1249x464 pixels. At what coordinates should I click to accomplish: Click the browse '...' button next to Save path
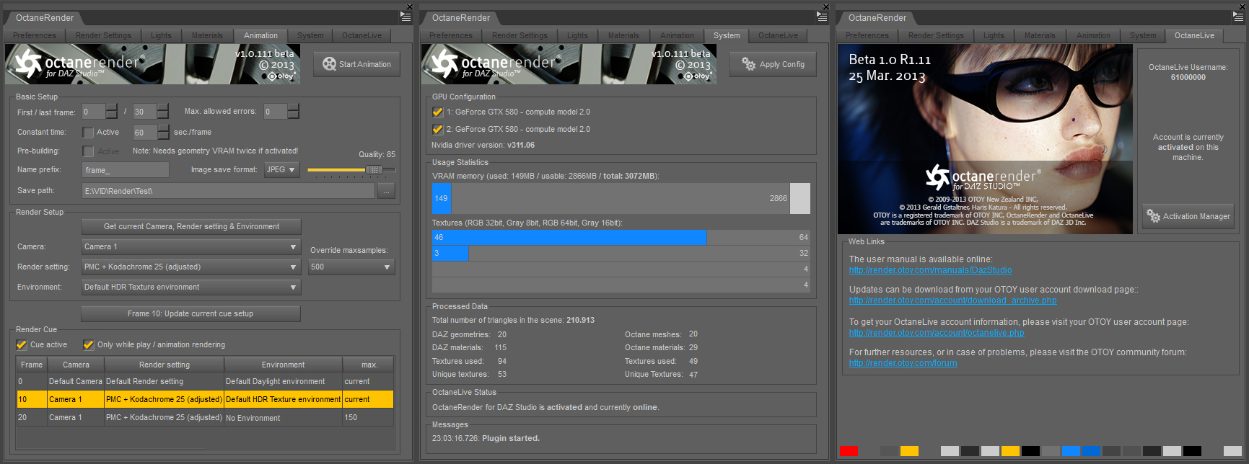[386, 191]
